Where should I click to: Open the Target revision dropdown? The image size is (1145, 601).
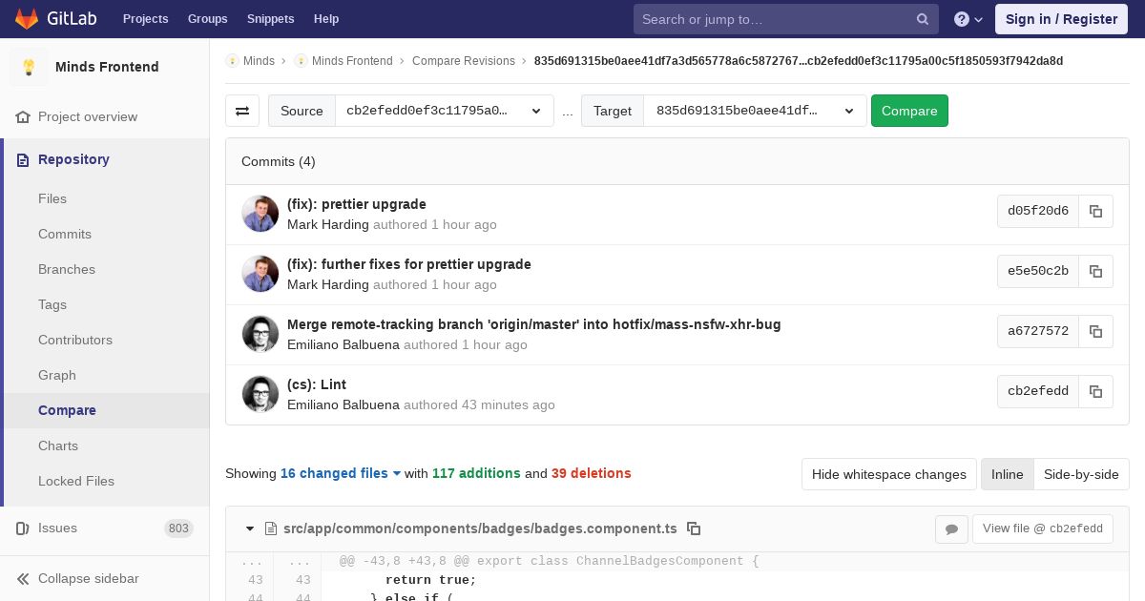point(755,111)
